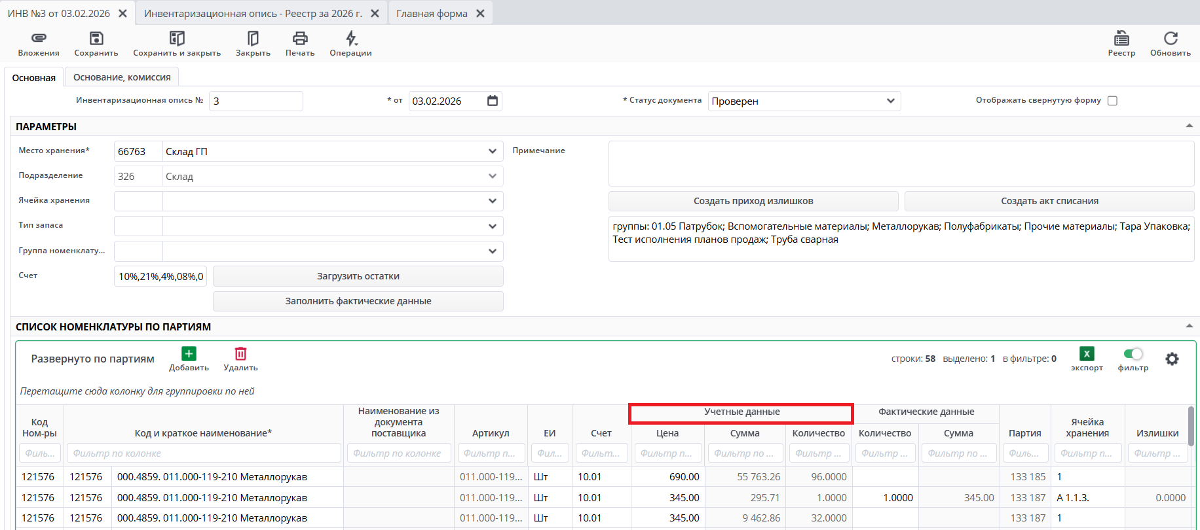Viewport: 1200px width, 530px height.
Task: Click the Создать акт списания button
Action: click(x=1049, y=201)
